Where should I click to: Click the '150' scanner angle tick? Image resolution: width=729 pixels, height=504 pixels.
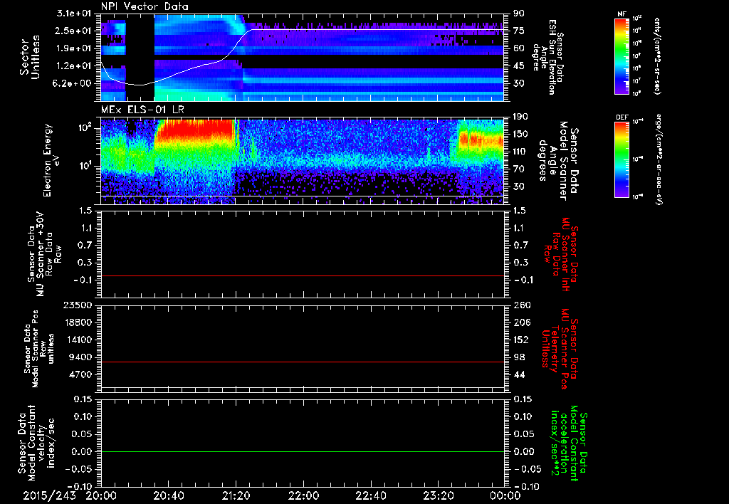tap(521, 134)
